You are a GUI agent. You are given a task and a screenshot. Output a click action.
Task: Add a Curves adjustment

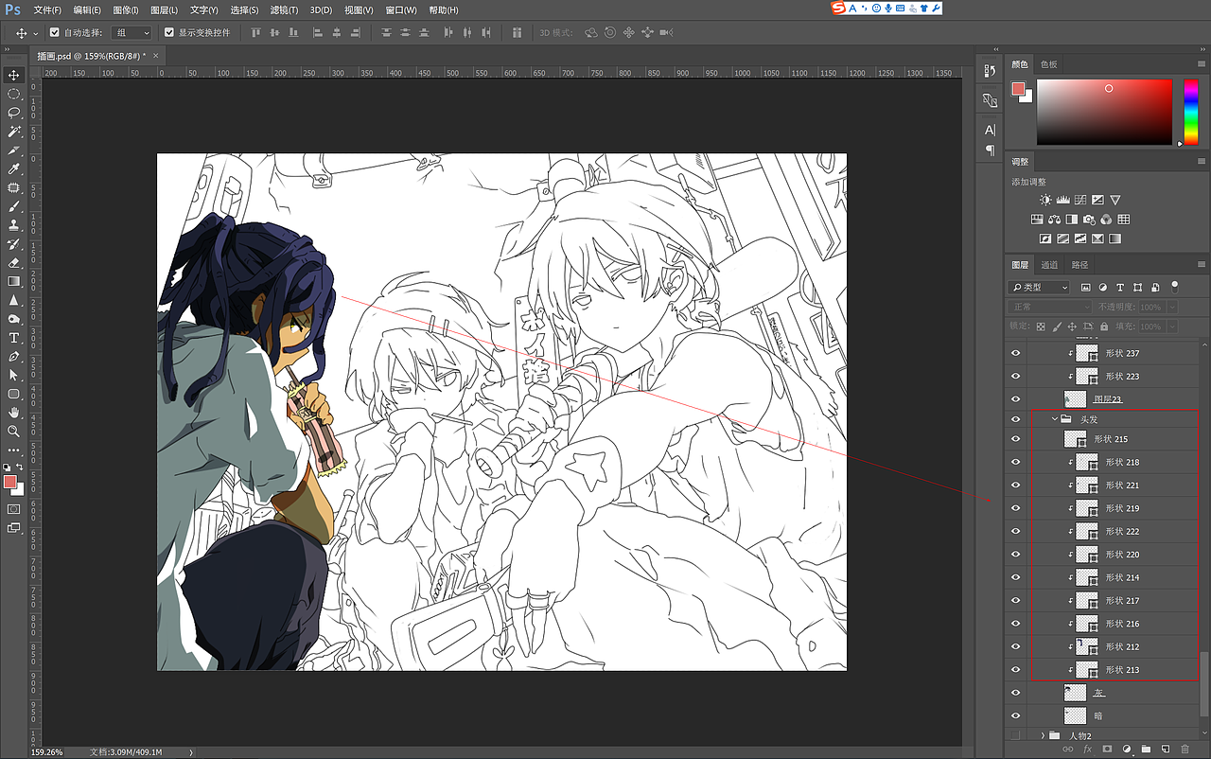click(1079, 200)
